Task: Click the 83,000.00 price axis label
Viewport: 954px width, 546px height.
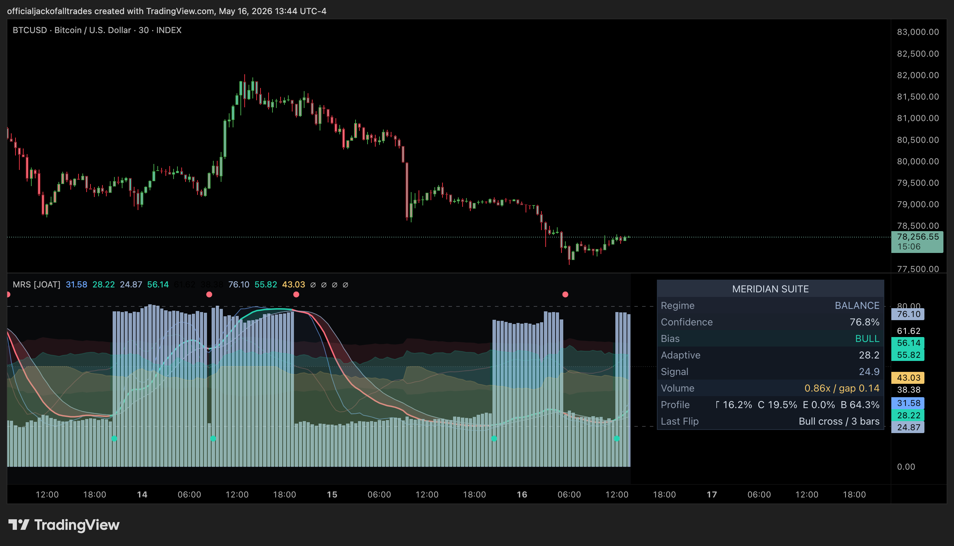Action: click(x=918, y=32)
